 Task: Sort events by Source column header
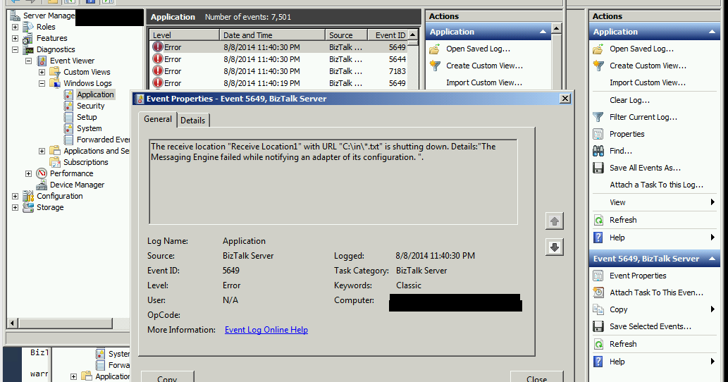pos(346,35)
